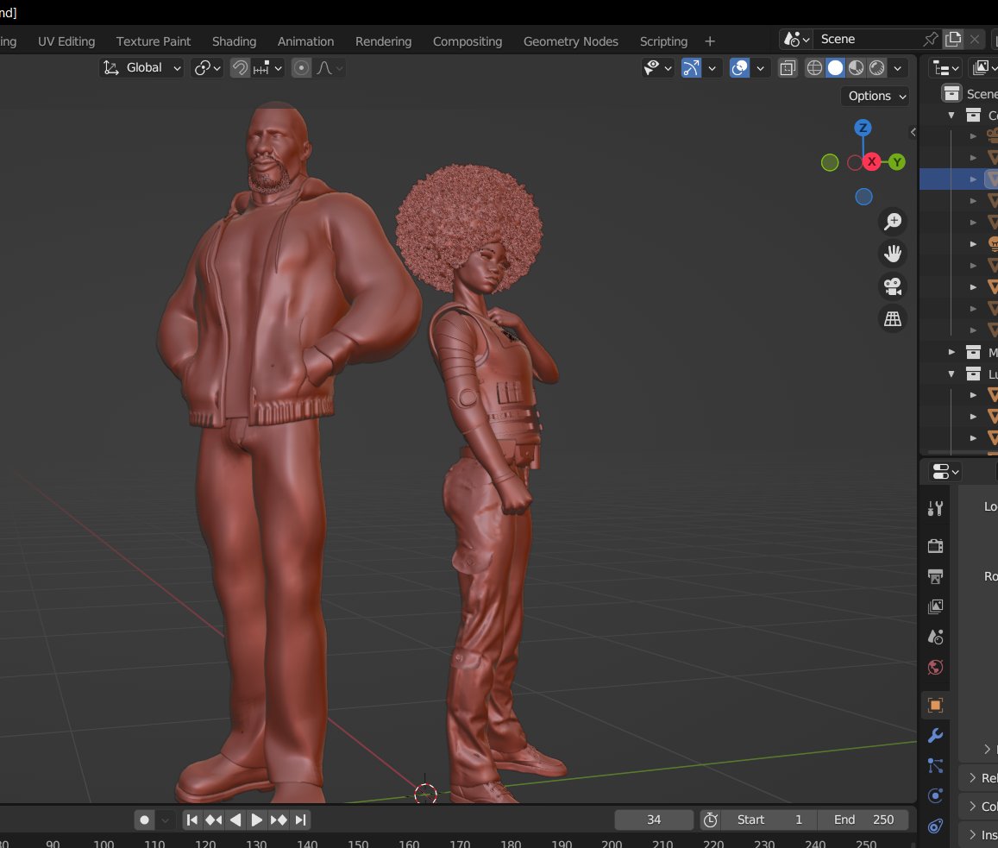Open the properties editor type dropdown
Image resolution: width=998 pixels, height=848 pixels.
coord(945,472)
